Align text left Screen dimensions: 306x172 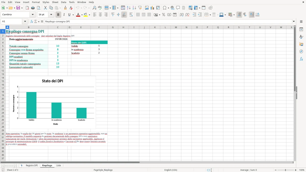click(x=95, y=15)
